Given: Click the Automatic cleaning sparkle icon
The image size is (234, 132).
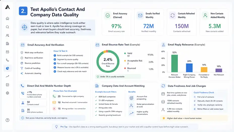Looking at the screenshot, I should [22, 73].
